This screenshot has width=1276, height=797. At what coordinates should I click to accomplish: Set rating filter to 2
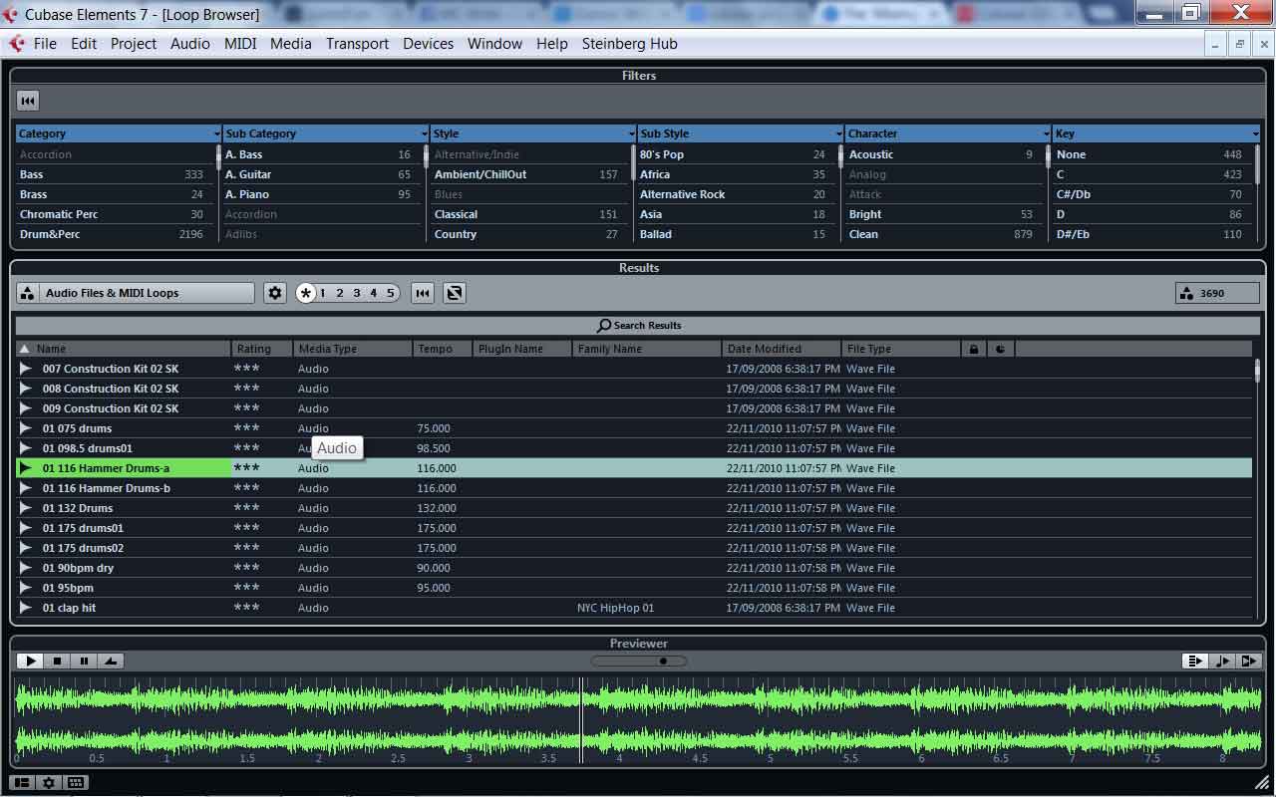[x=340, y=293]
